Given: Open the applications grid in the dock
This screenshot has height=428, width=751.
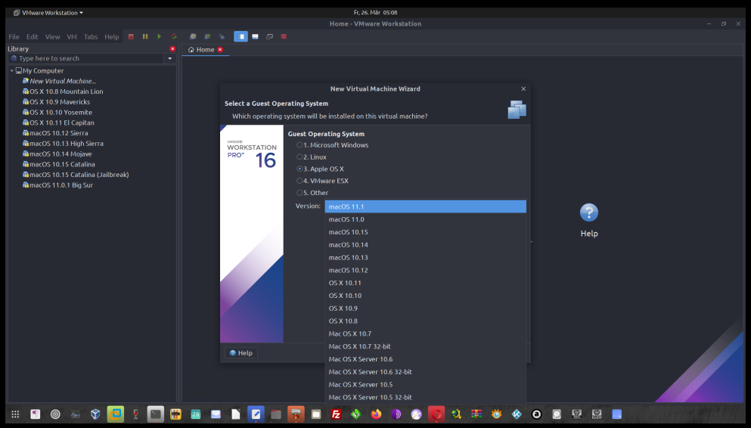Looking at the screenshot, I should (x=15, y=414).
